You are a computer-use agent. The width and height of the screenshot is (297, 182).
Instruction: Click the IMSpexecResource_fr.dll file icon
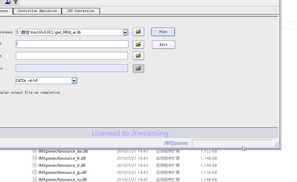(x=35, y=158)
